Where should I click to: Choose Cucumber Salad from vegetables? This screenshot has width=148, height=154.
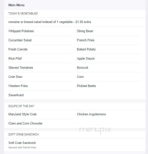tap(20, 40)
